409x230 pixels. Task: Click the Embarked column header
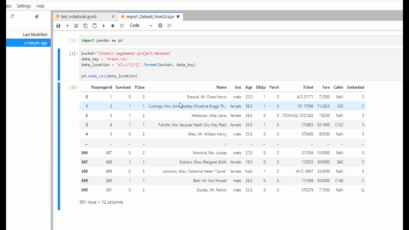click(x=355, y=88)
